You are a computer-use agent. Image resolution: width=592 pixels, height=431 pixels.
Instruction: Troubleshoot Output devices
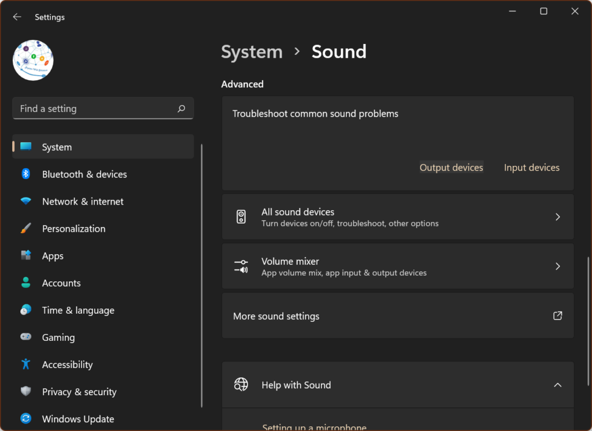point(451,168)
